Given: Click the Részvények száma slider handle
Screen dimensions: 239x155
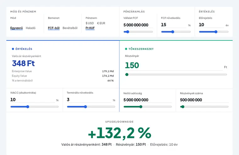Looking at the screenshot, I should coord(183,107).
